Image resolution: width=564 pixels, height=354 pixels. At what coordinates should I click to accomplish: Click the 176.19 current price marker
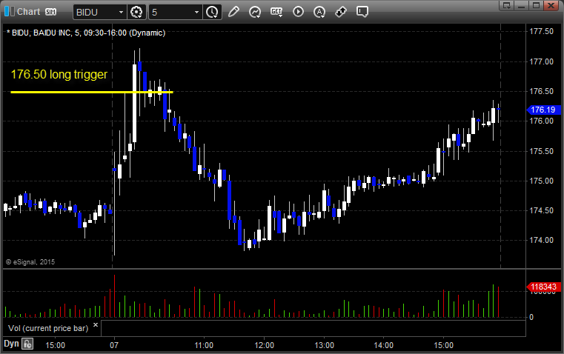pos(543,110)
